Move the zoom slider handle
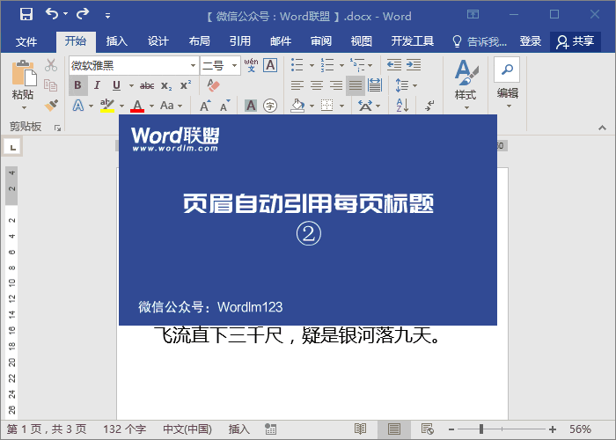Screen dimensions: 616x440 481,429
